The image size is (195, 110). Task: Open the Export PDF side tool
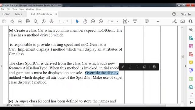pos(191,38)
